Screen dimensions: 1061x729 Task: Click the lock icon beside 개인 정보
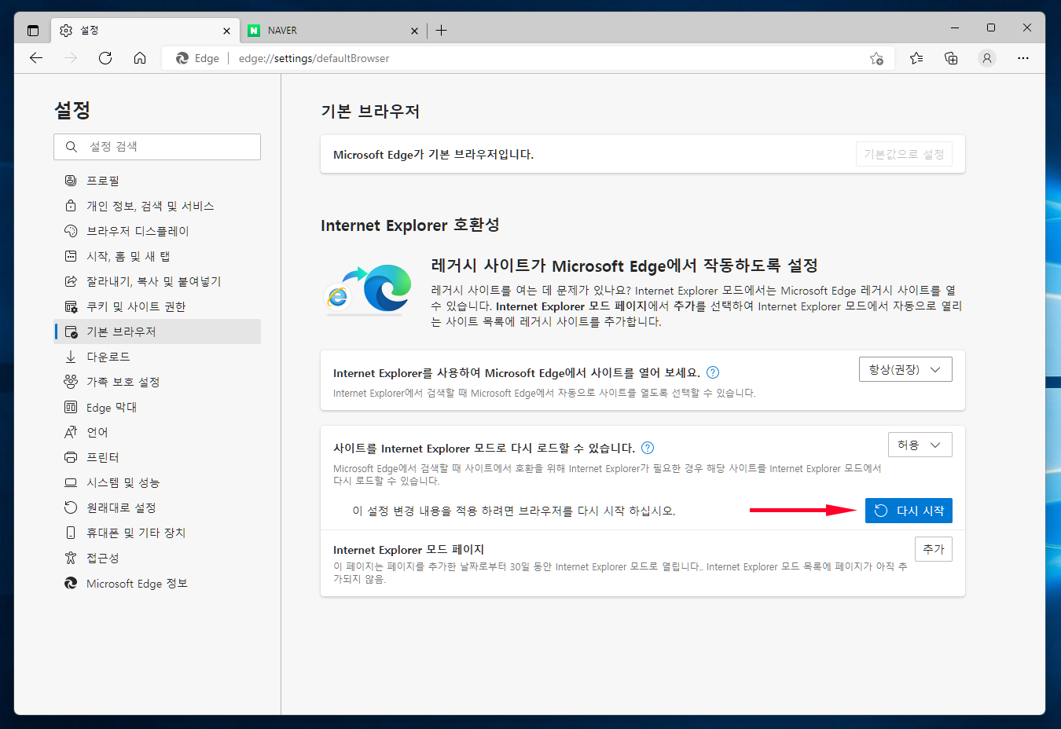pos(71,206)
